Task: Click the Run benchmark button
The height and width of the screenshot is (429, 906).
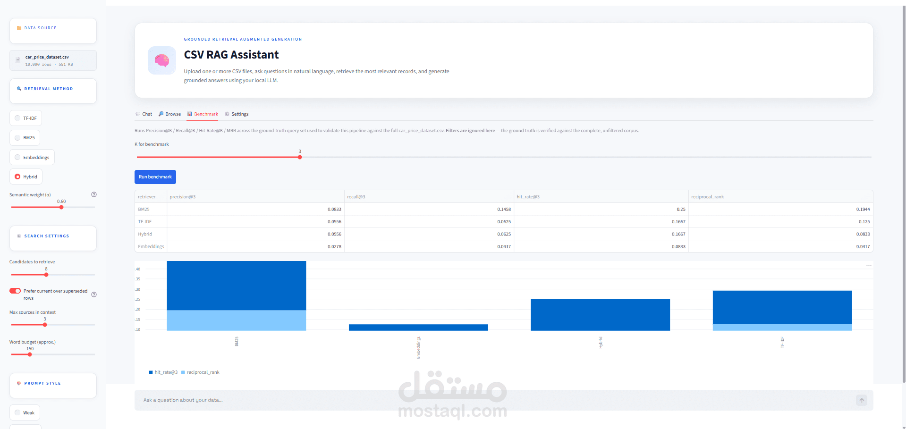Action: tap(155, 177)
